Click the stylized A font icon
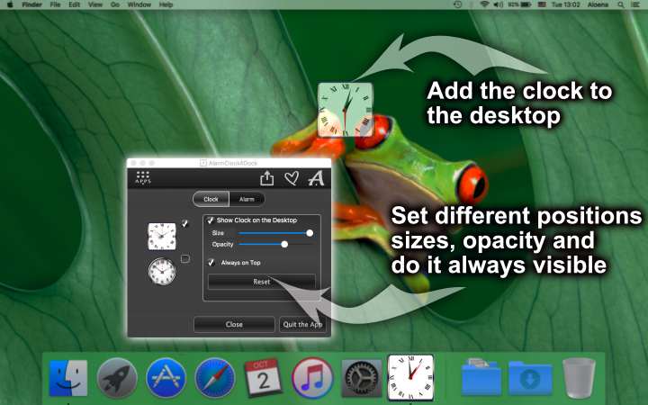648x405 pixels. pyautogui.click(x=317, y=178)
